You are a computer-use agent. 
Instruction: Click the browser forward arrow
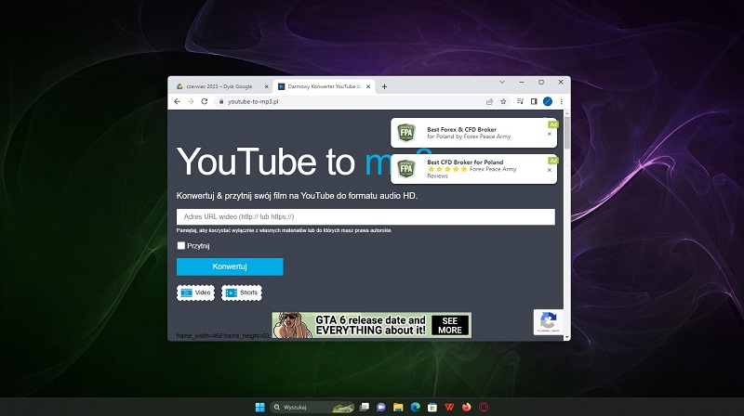coord(191,101)
